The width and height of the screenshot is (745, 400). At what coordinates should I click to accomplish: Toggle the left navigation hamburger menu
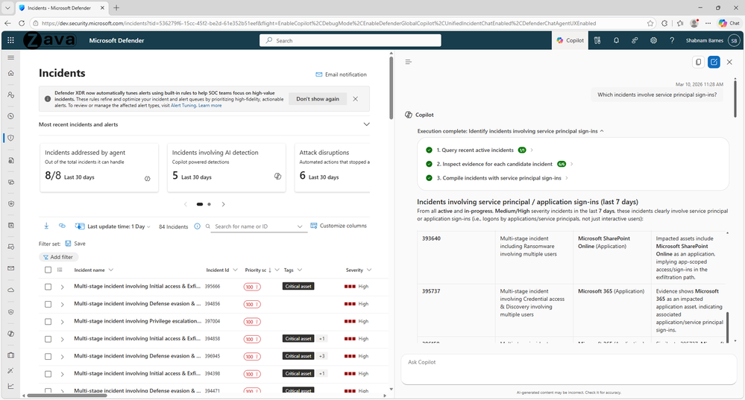pos(11,57)
